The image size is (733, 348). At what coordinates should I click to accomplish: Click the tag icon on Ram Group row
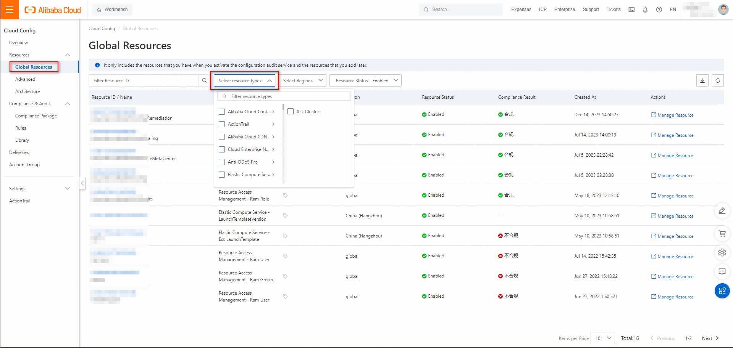click(285, 276)
